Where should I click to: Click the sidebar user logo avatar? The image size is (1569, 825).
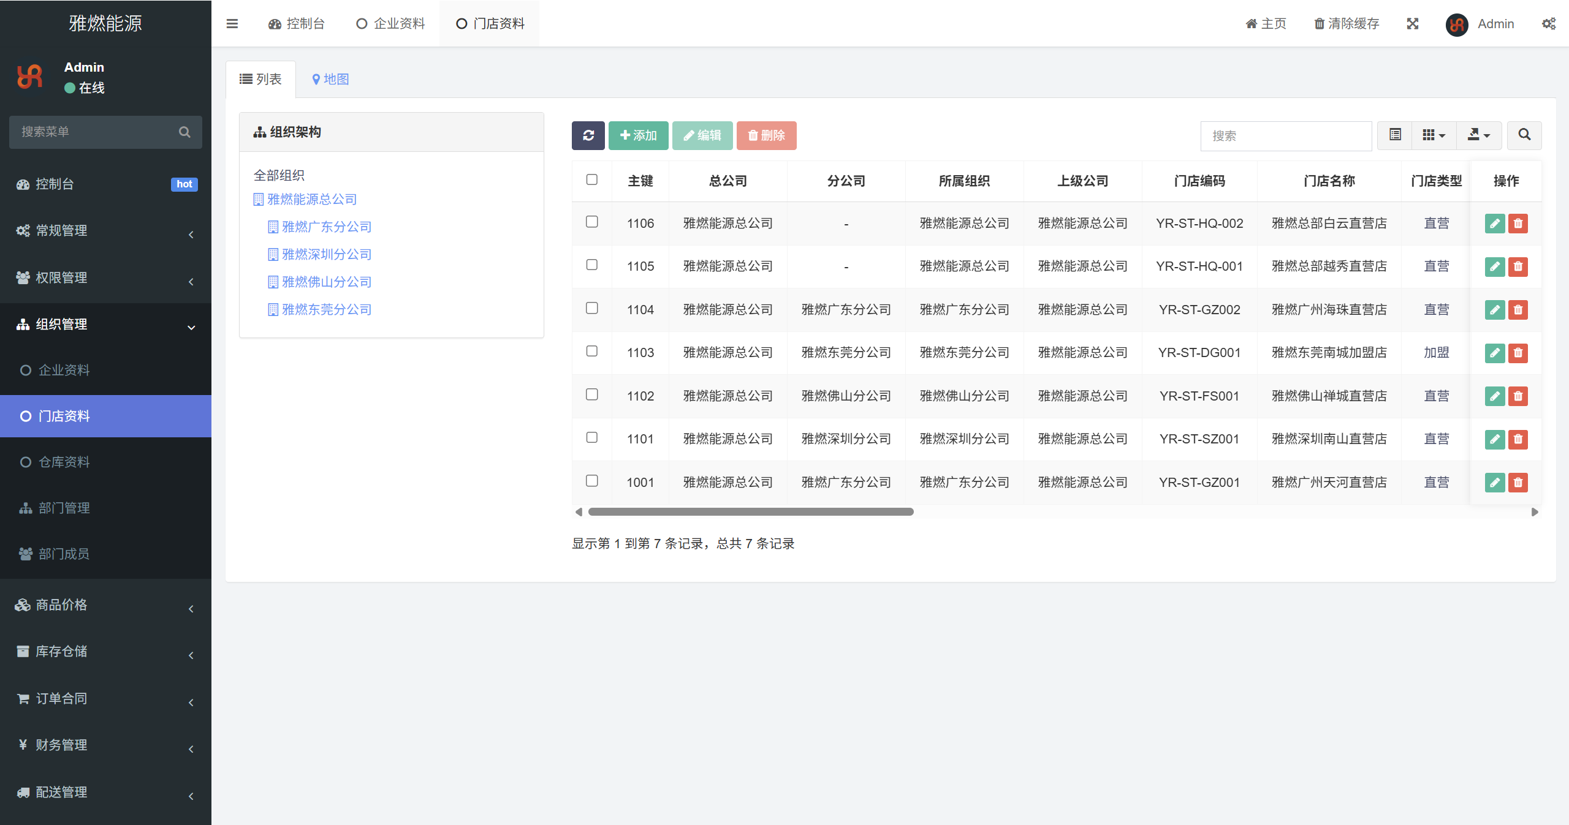[30, 77]
